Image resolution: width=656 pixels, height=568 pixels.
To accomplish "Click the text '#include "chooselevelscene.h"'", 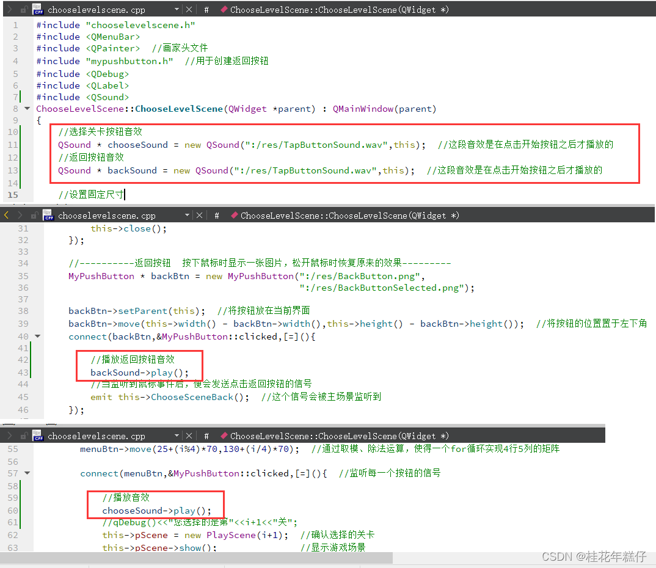I will [x=116, y=25].
